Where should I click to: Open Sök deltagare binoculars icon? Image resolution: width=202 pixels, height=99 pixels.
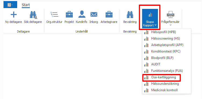click(33, 15)
